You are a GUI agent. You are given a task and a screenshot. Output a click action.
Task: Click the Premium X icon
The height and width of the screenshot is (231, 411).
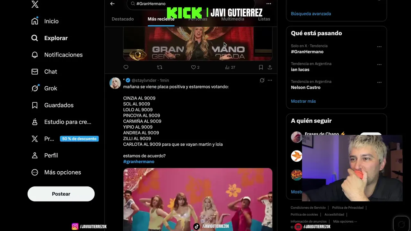35,139
